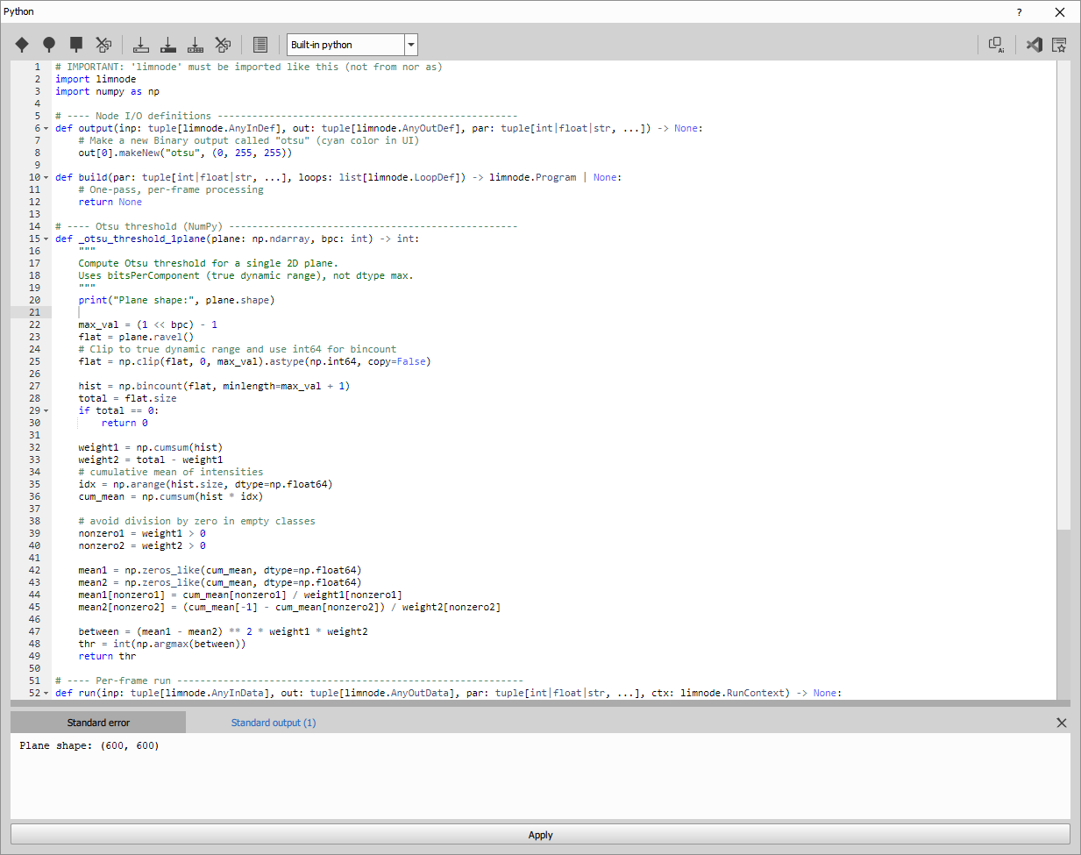
Task: Open the Built-in python interpreter dropdown
Action: coord(410,44)
